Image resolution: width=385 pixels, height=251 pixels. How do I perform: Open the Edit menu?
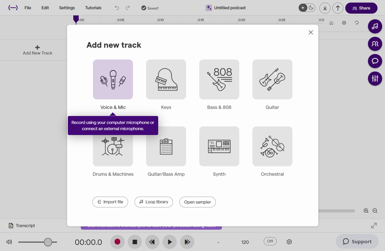pos(45,8)
